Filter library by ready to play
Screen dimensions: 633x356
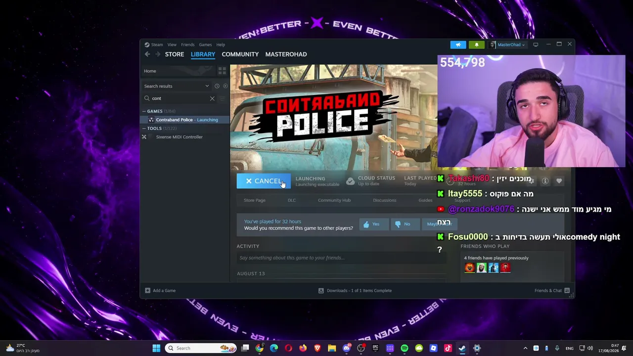(225, 86)
